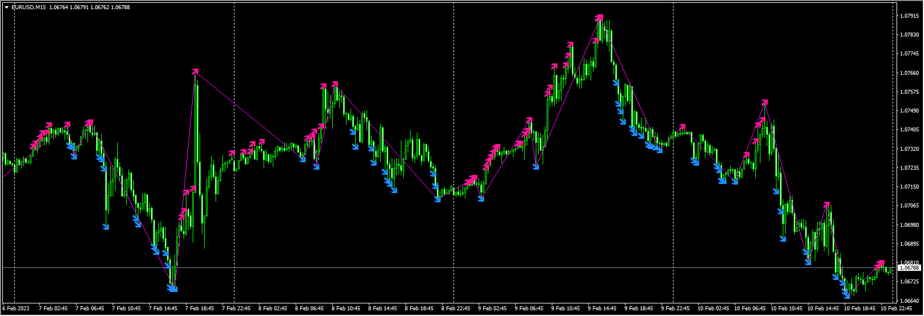Click the 8 Feb 06:45 time label
Viewport: 924px width, 316px height.
coord(309,309)
